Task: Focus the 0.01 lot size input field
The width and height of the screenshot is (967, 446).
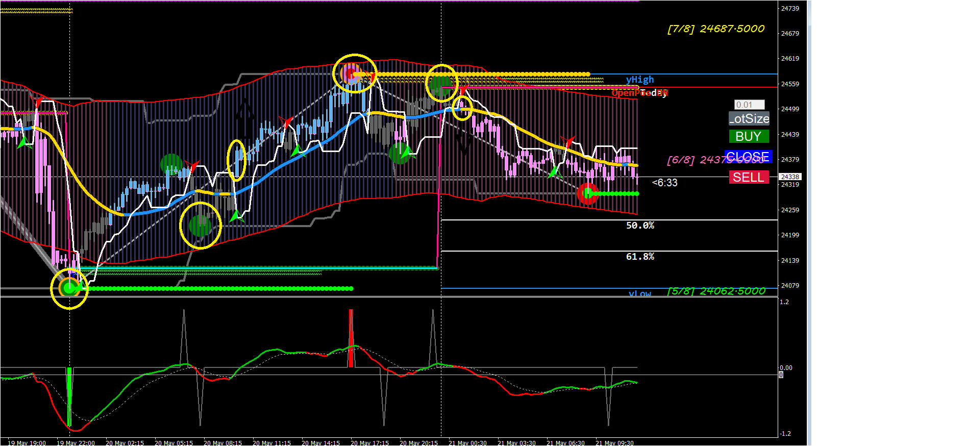Action: 749,105
